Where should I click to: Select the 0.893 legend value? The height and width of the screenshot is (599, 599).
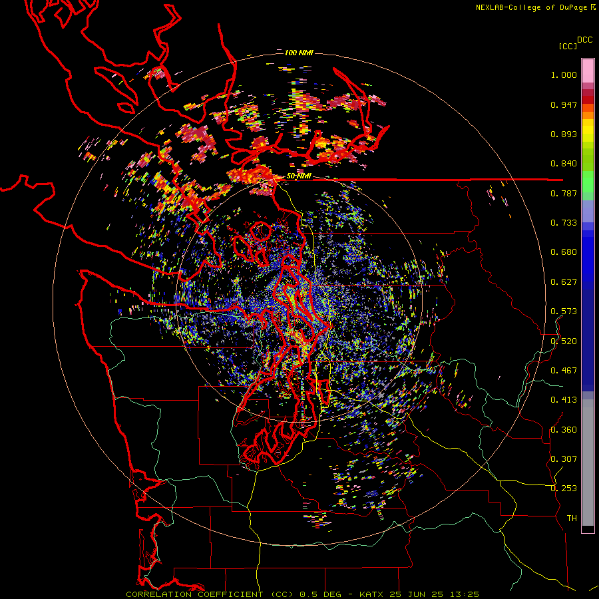pos(564,134)
